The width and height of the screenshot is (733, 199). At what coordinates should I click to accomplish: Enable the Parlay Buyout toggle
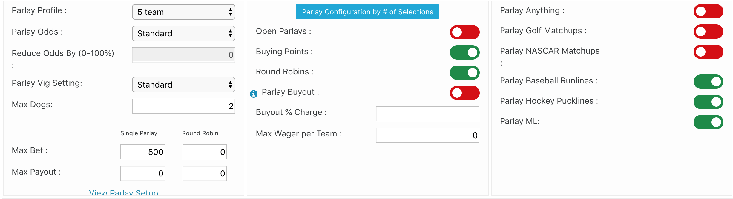click(464, 93)
